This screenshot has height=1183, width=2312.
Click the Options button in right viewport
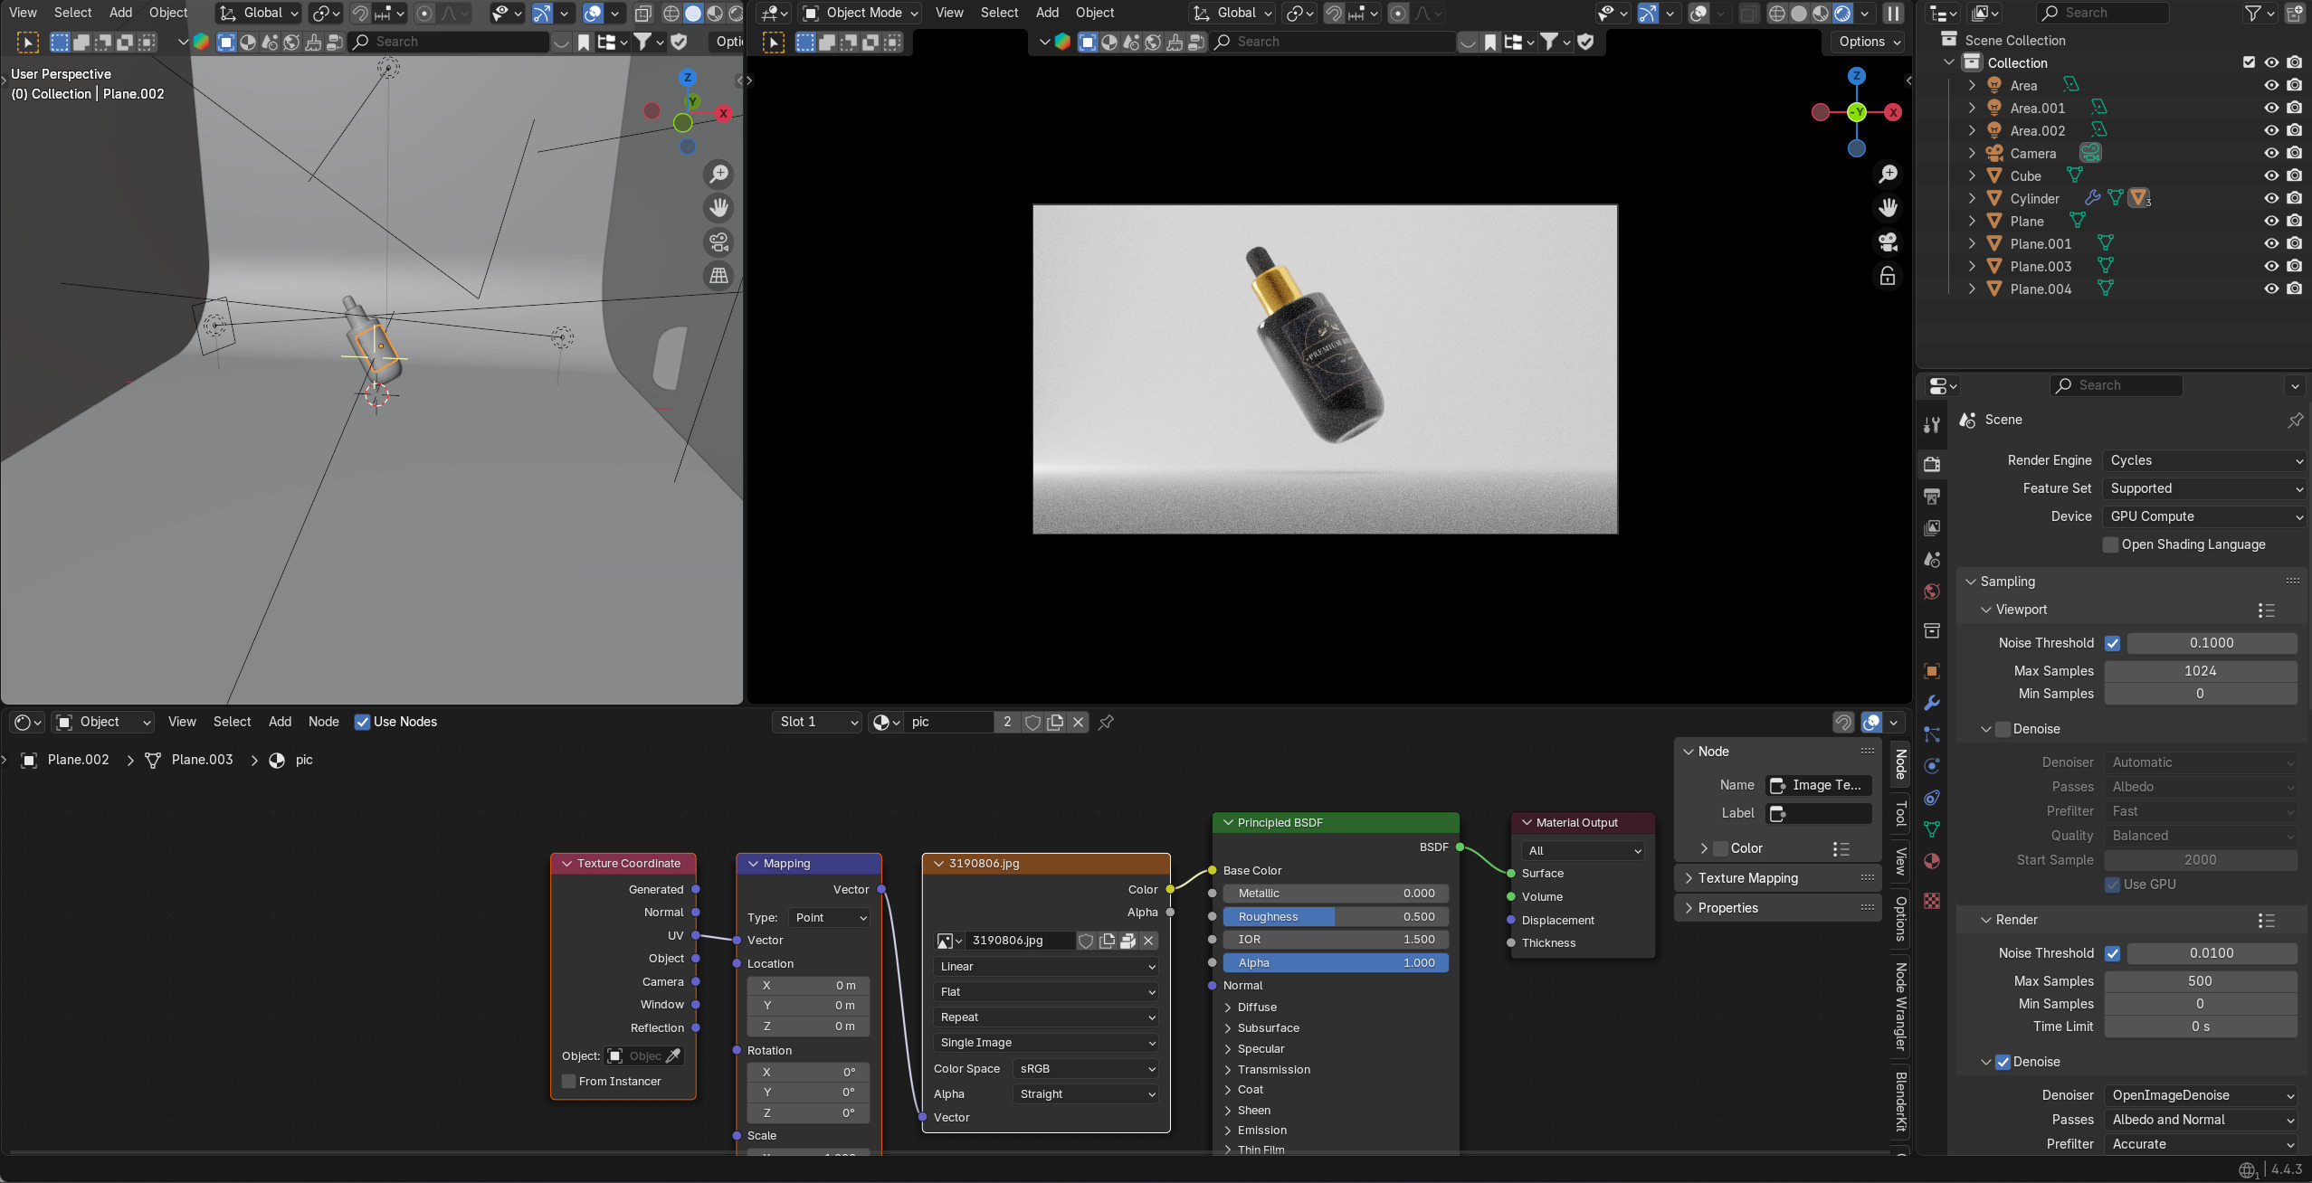click(x=1870, y=42)
